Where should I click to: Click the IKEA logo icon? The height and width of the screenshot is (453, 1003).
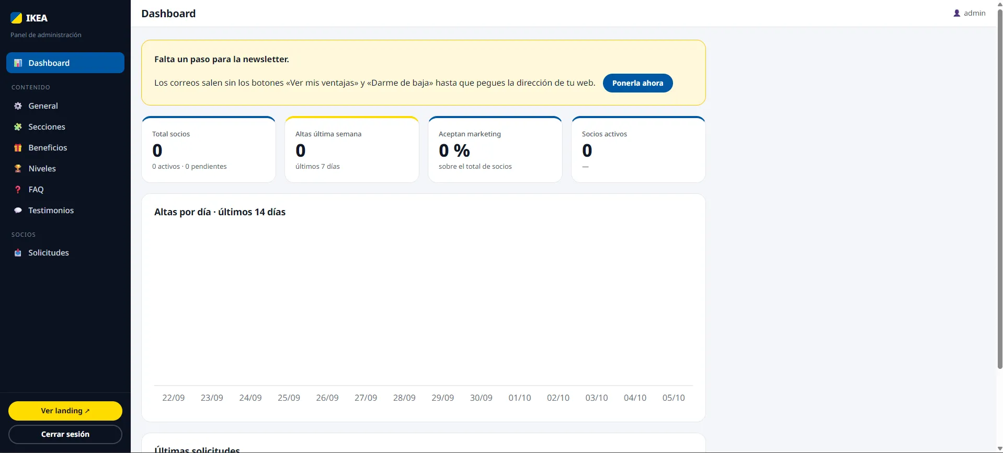(x=16, y=18)
